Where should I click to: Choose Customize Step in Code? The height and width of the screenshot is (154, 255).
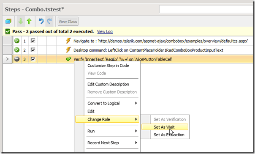[108, 66]
